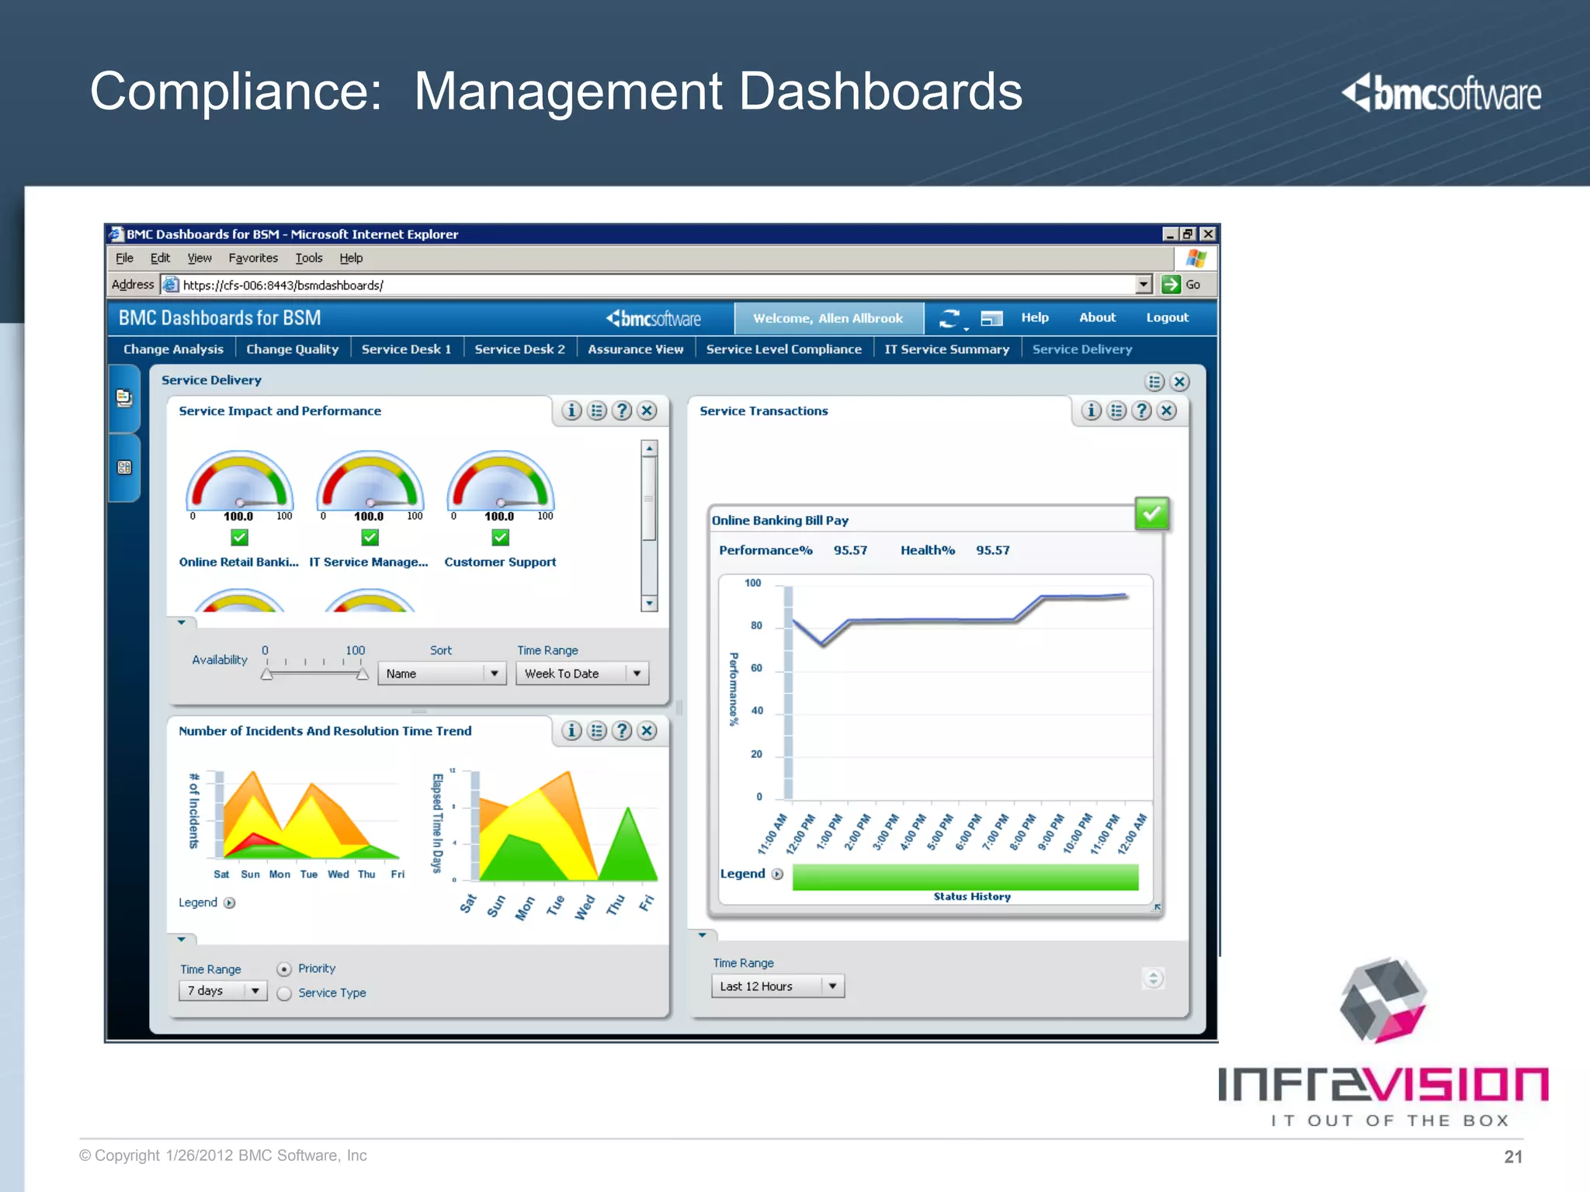Click top left sidebar document icon
This screenshot has width=1590, height=1192.
(x=124, y=398)
